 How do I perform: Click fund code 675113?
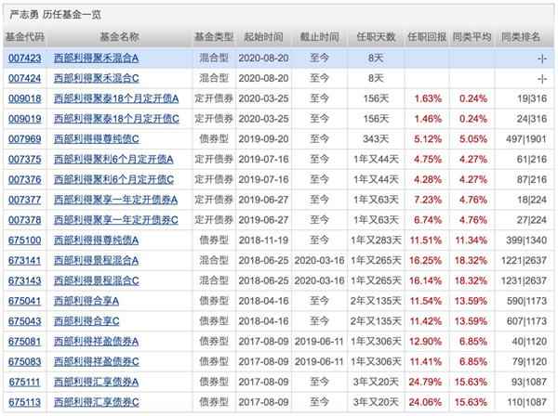tap(23, 403)
